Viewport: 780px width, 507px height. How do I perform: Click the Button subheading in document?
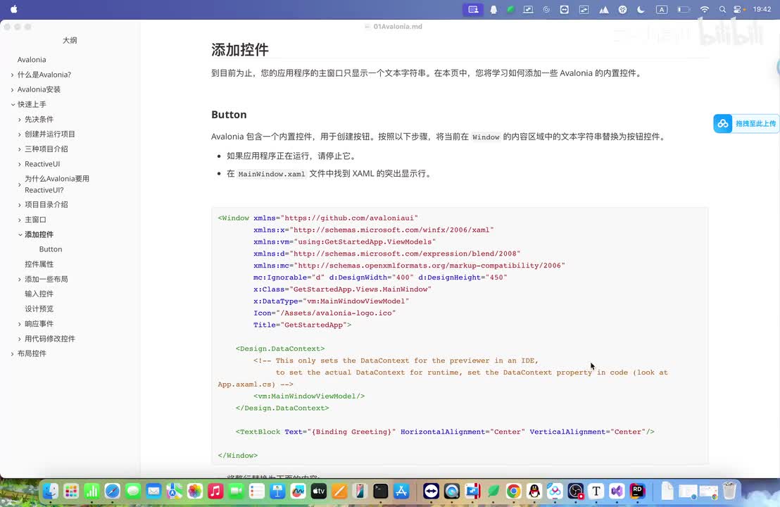click(x=229, y=115)
